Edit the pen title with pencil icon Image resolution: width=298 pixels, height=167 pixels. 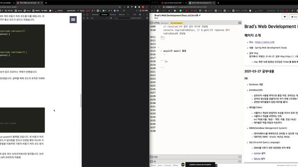click(x=200, y=15)
